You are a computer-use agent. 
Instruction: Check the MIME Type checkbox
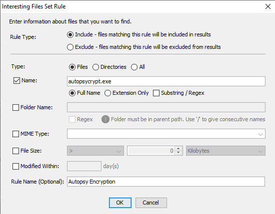(x=15, y=134)
